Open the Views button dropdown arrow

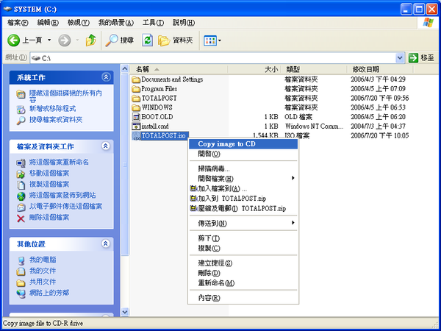pyautogui.click(x=219, y=40)
